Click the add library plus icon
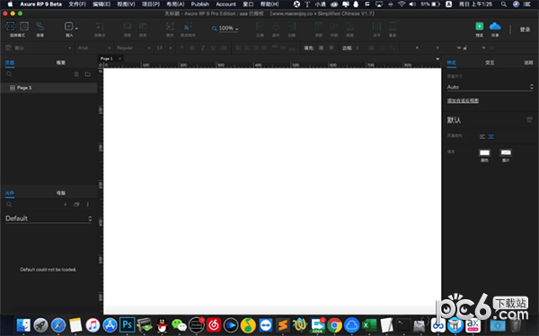The height and width of the screenshot is (336, 539). [65, 204]
